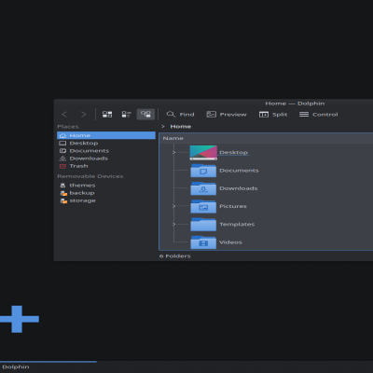Expand the Pictures folder tree row

pyautogui.click(x=173, y=206)
